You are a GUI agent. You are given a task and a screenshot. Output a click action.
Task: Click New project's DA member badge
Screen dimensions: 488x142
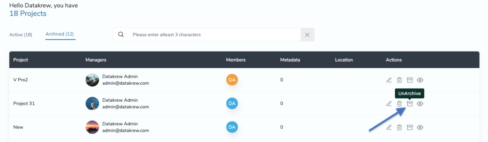232,127
